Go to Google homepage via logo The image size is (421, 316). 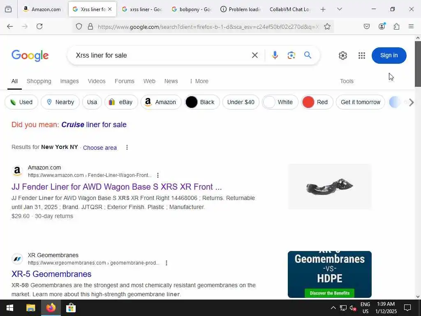pyautogui.click(x=30, y=56)
